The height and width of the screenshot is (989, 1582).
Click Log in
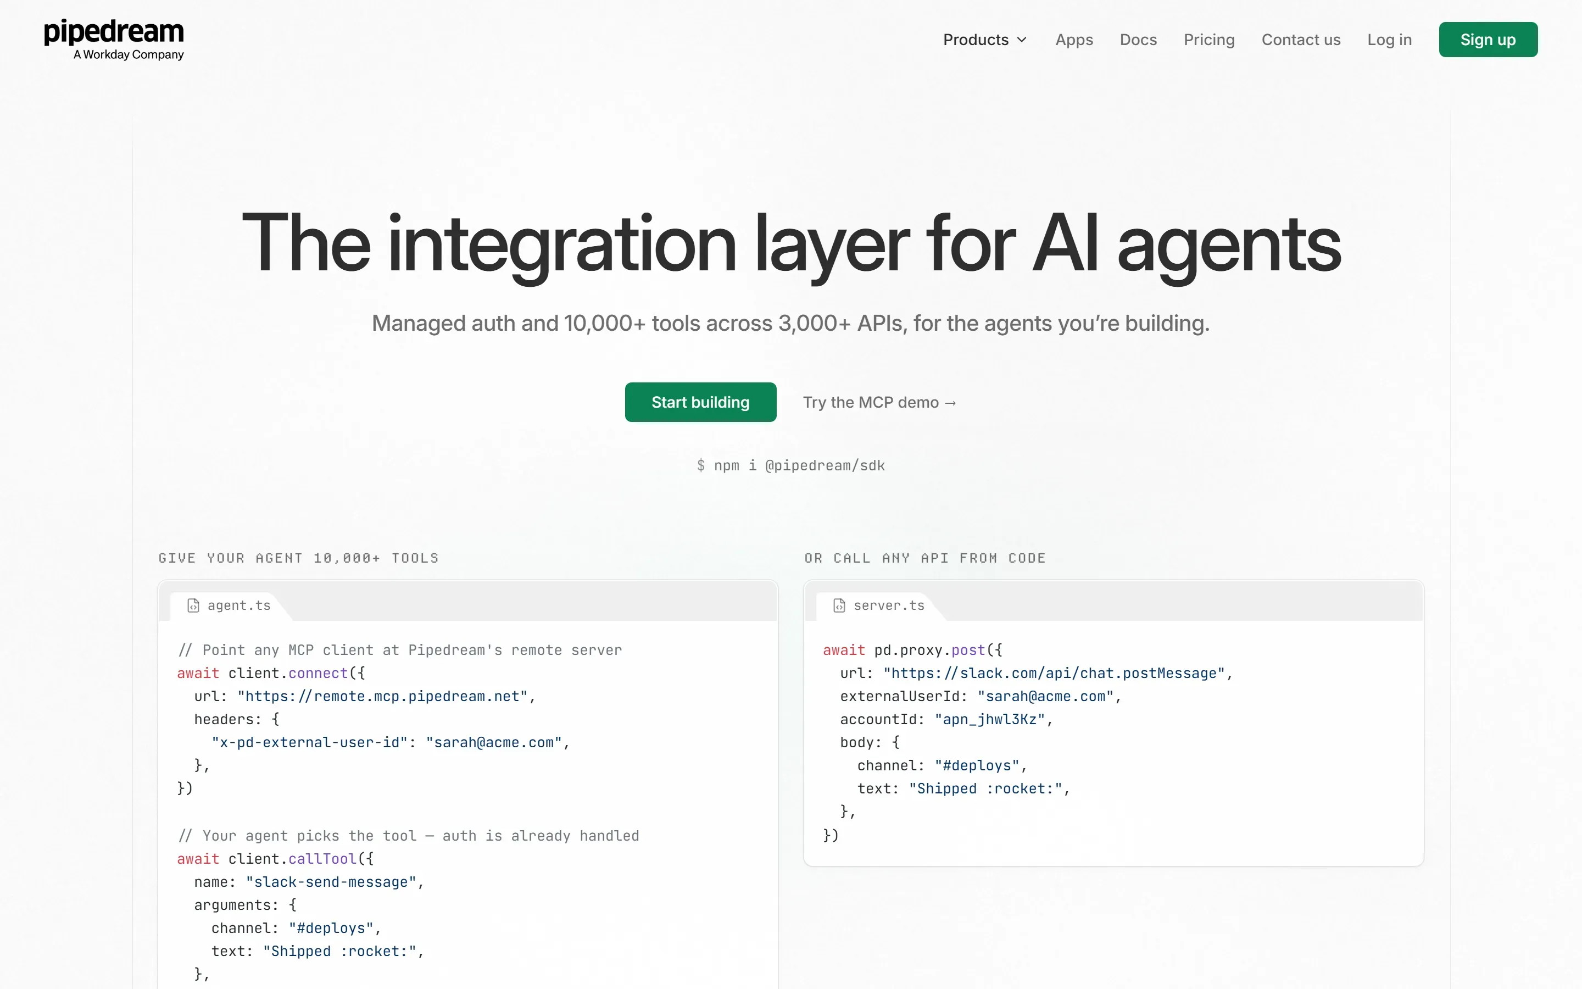(1389, 40)
